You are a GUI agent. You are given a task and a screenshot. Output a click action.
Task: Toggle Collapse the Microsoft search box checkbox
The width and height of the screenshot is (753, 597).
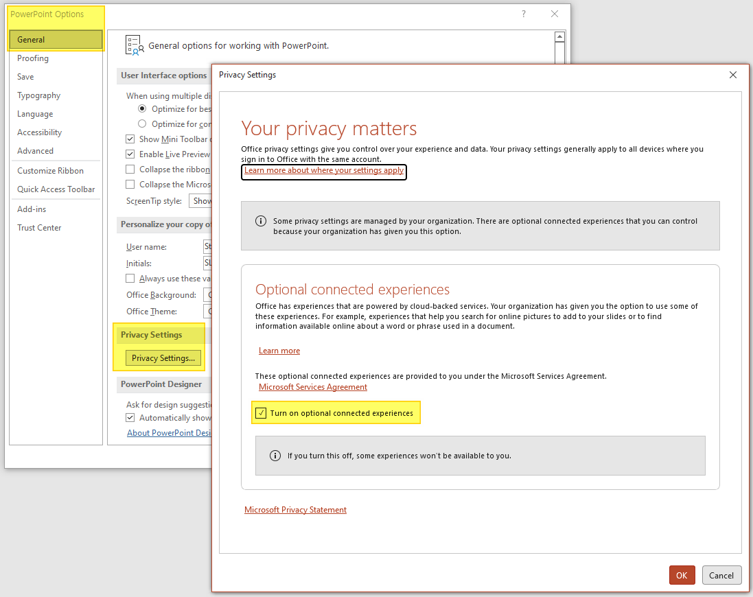[130, 185]
